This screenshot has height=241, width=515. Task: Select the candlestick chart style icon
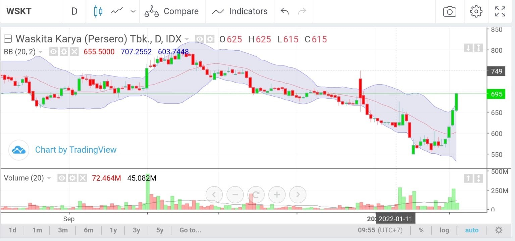[98, 11]
